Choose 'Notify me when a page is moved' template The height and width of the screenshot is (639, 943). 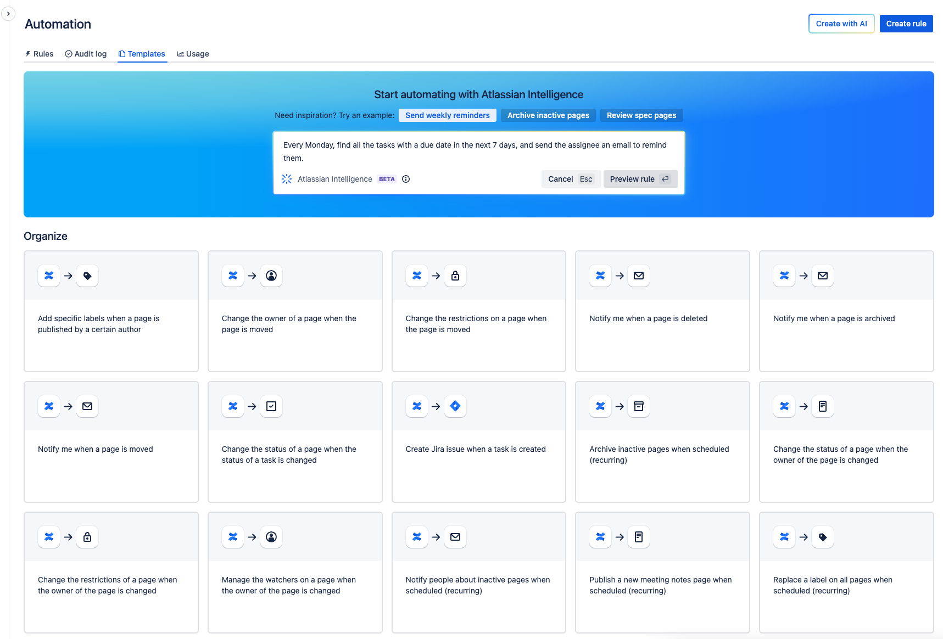click(111, 442)
